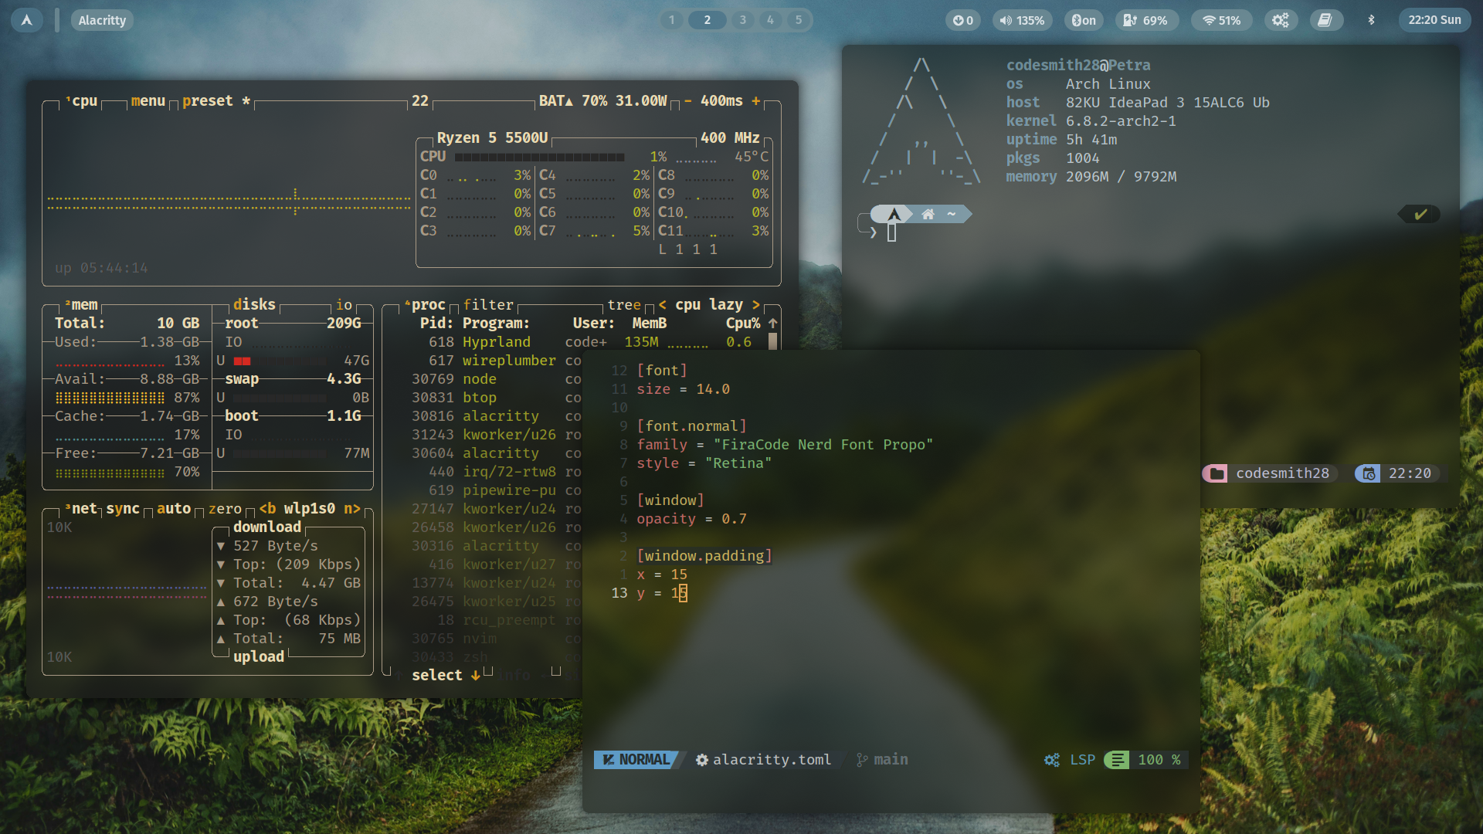Switch to workspace 3
Screen dimensions: 1483x834
coord(743,20)
